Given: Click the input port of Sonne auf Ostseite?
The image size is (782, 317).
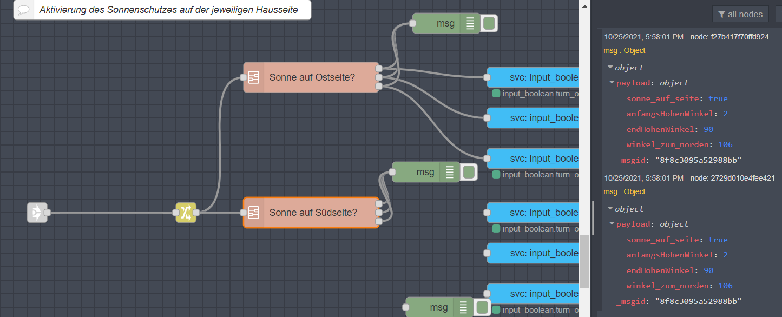Looking at the screenshot, I should 244,77.
